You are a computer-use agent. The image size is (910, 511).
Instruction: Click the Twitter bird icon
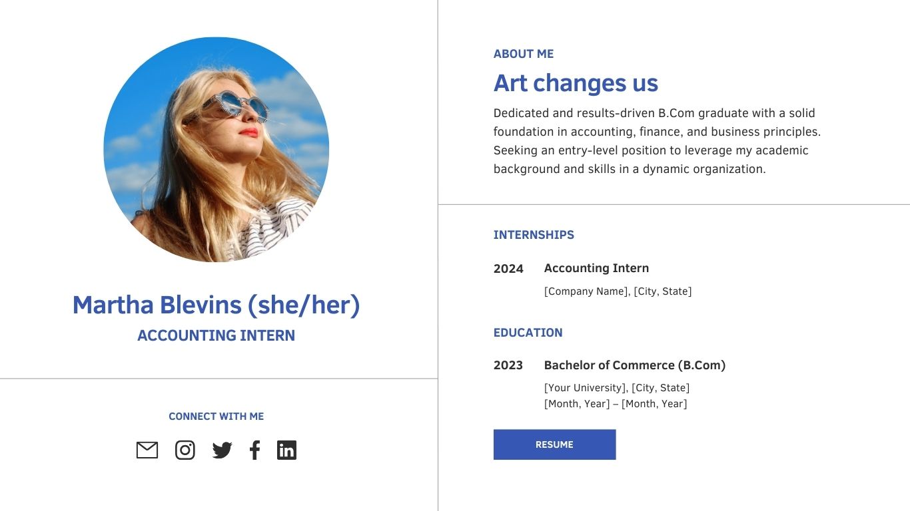(x=222, y=450)
